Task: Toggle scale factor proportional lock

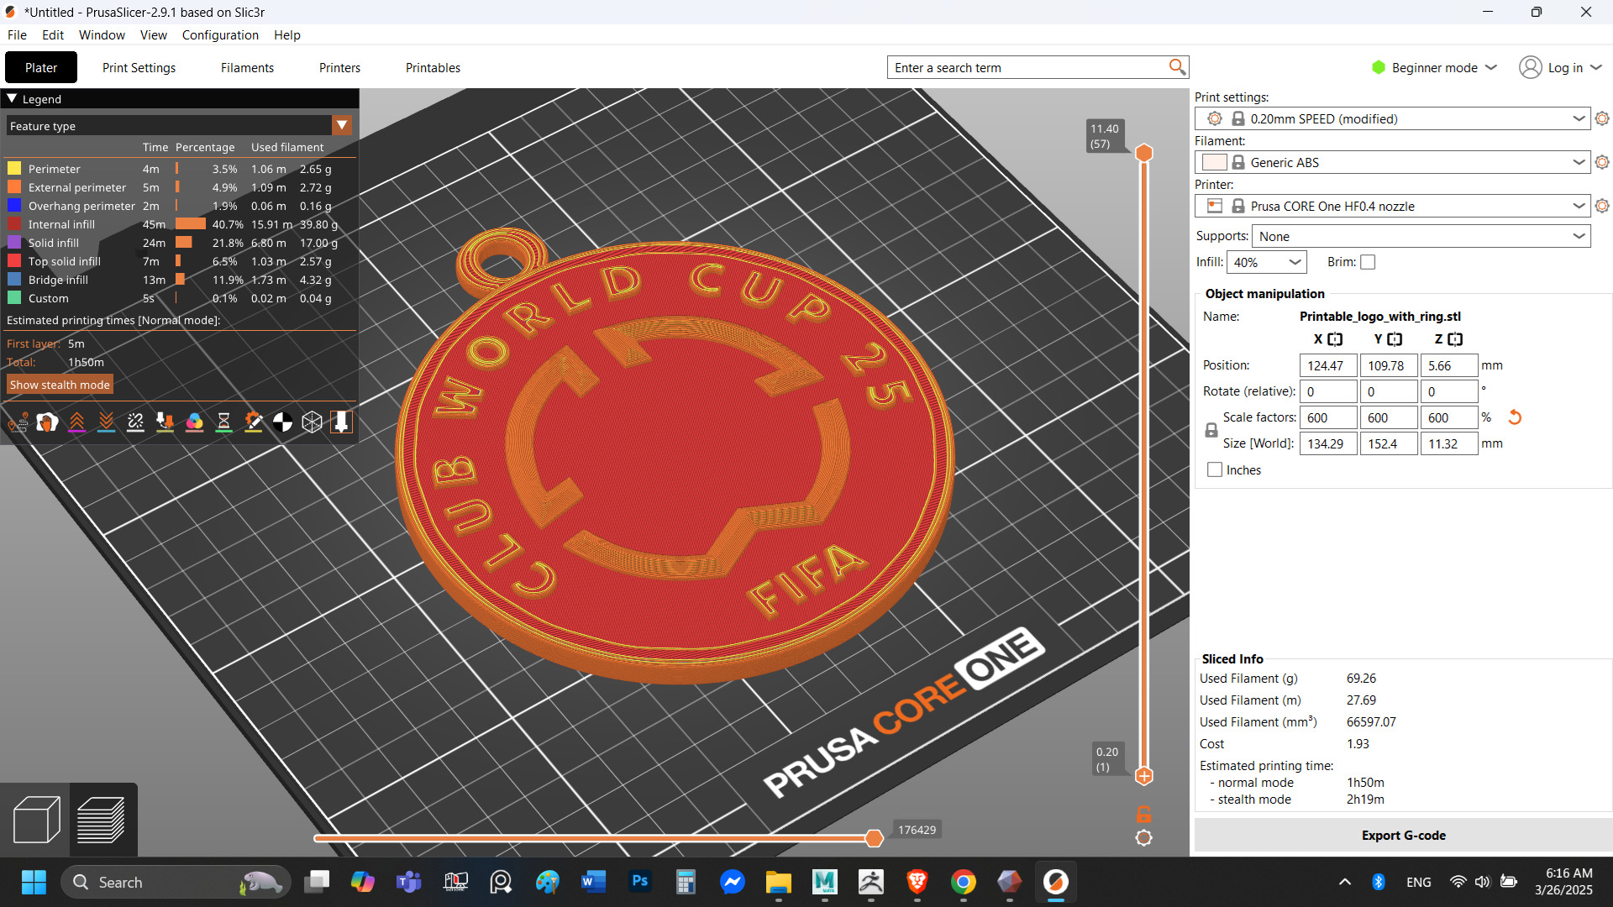Action: (x=1211, y=430)
